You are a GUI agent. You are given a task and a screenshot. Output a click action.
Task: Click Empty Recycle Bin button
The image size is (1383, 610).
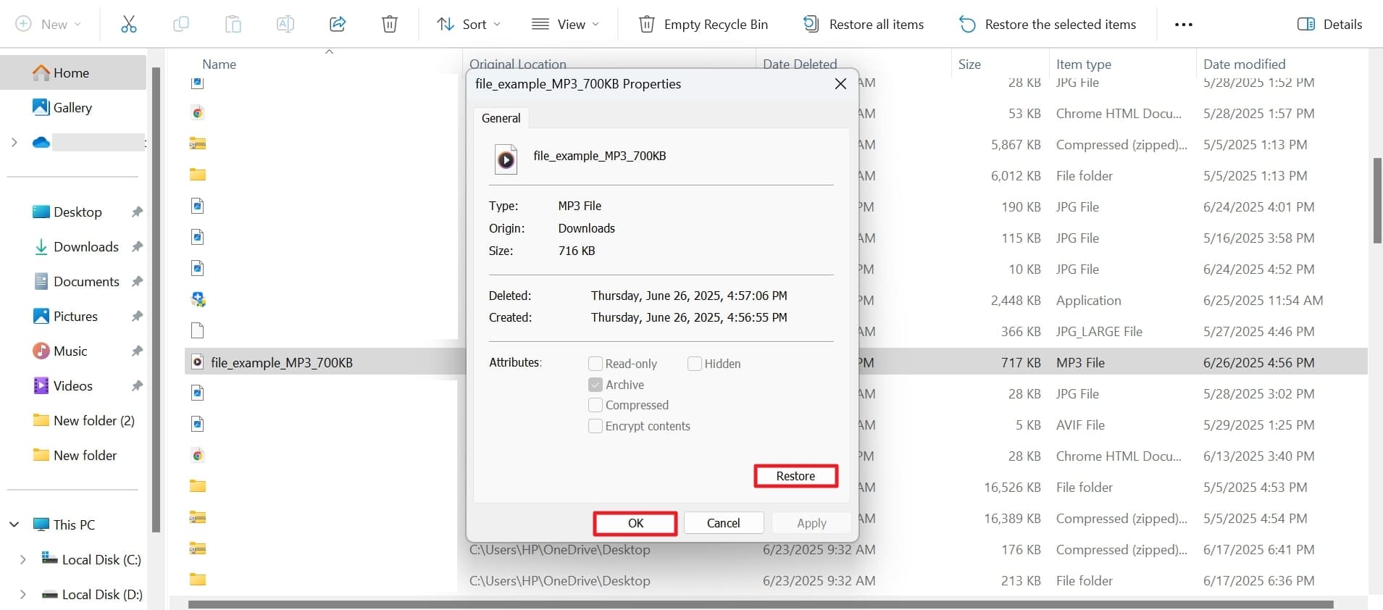pos(703,24)
